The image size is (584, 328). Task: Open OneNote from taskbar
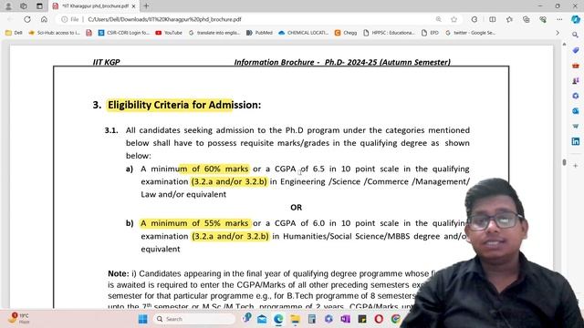[345, 319]
